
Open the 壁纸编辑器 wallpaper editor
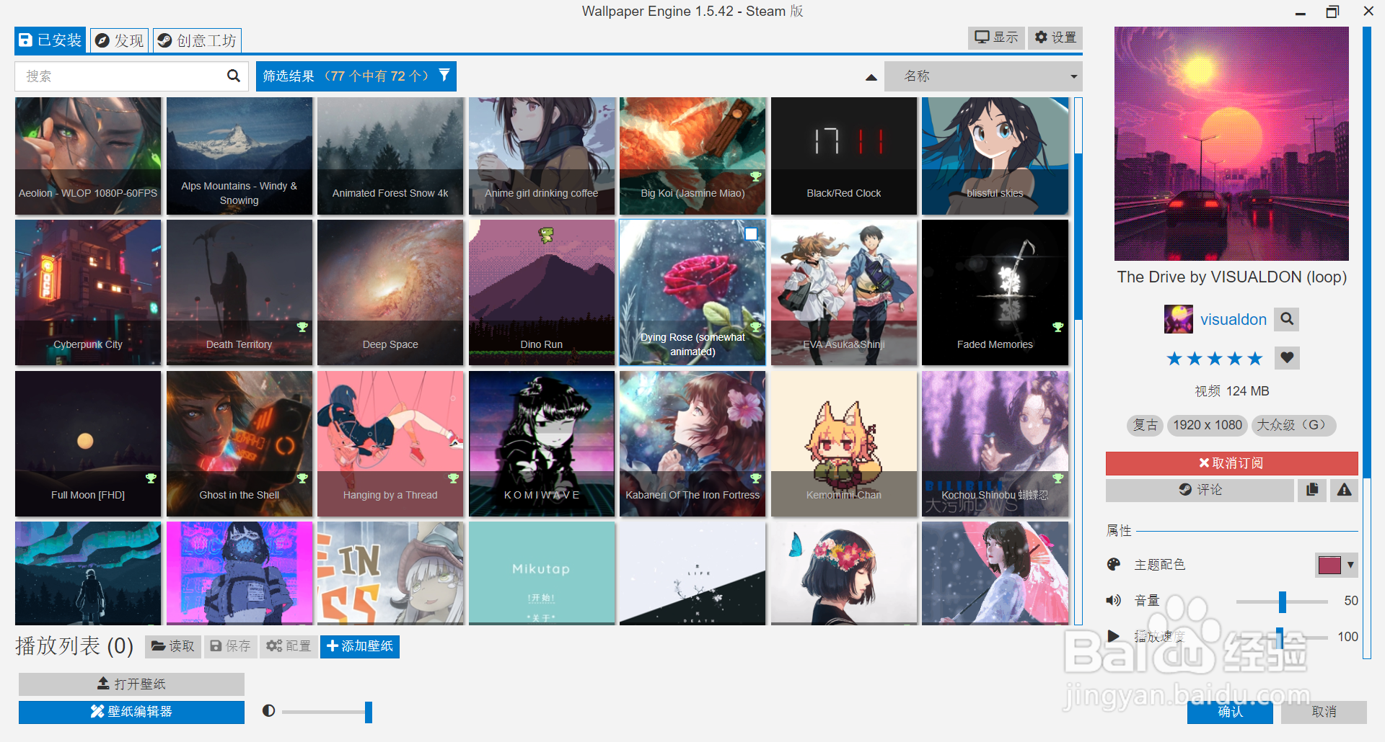click(x=131, y=712)
